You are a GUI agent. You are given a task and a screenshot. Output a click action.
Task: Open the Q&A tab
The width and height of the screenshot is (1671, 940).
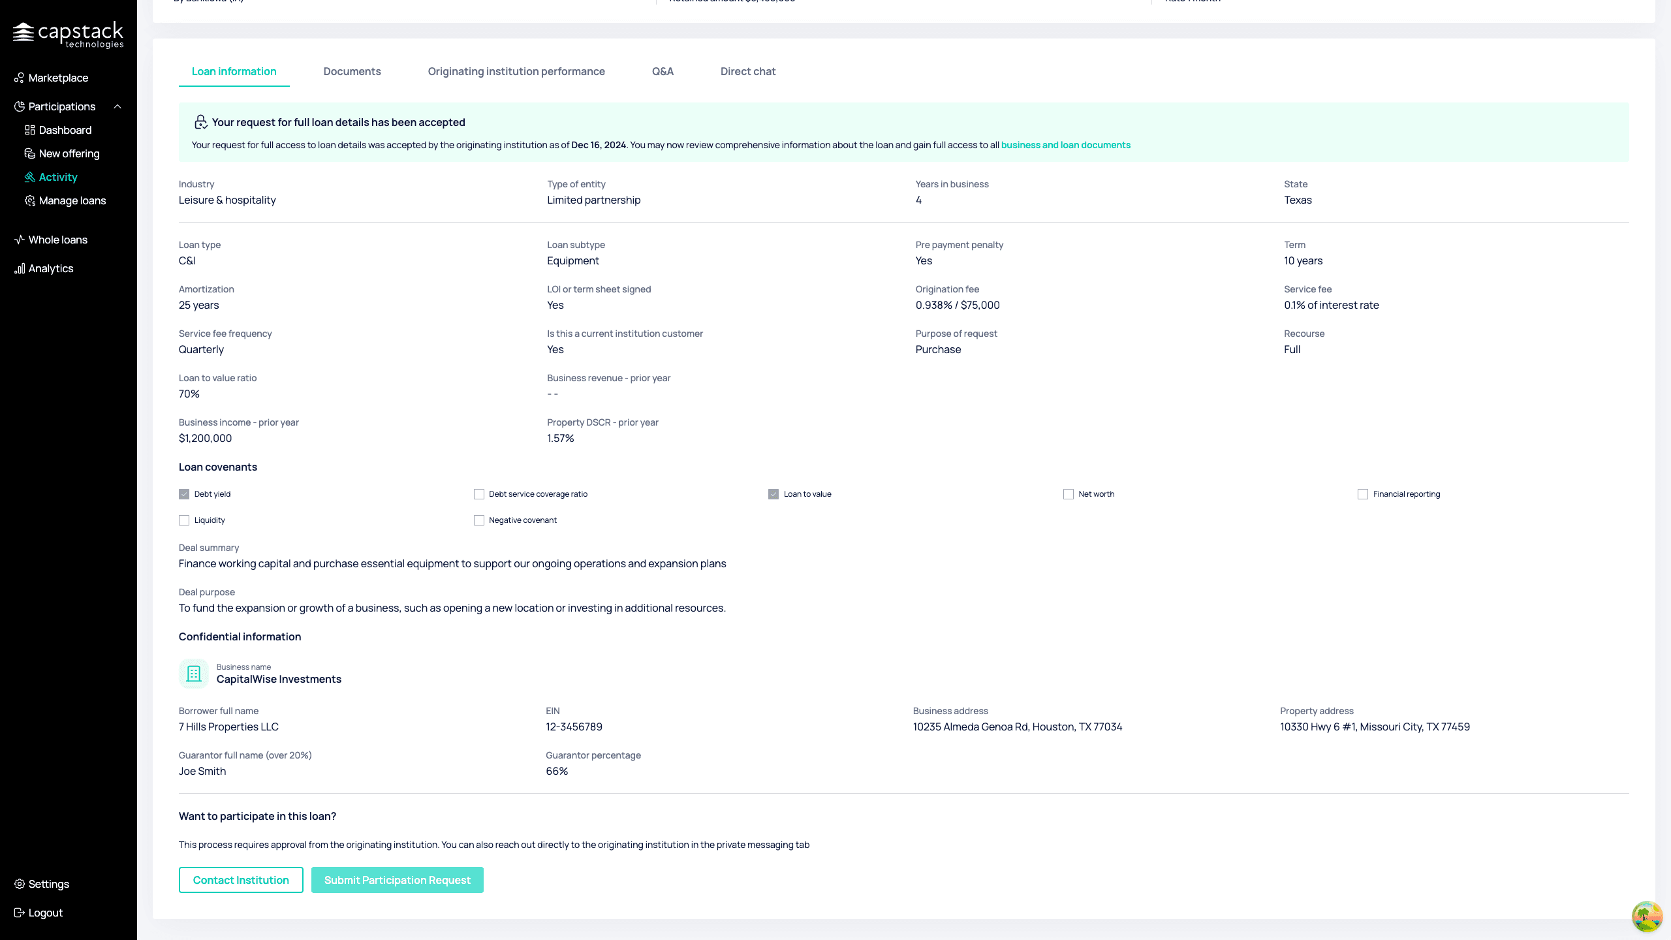[663, 71]
